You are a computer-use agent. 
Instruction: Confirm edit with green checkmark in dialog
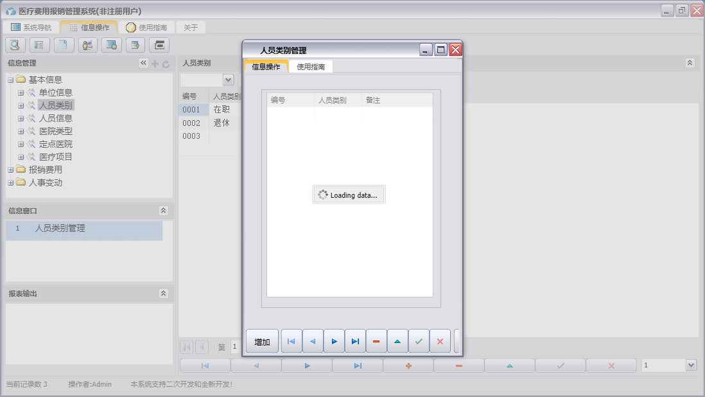point(419,341)
